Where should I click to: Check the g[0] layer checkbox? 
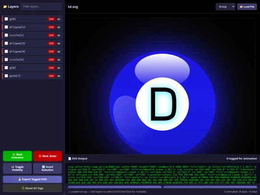6,19
